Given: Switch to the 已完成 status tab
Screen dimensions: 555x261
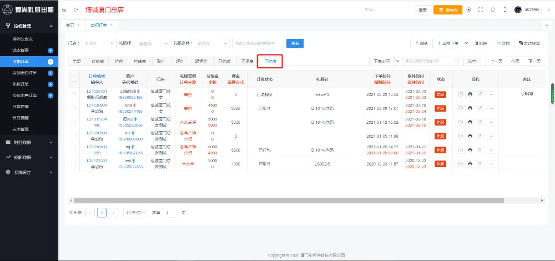Looking at the screenshot, I should click(x=224, y=61).
